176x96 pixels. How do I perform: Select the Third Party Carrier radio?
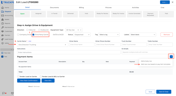point(33,34)
